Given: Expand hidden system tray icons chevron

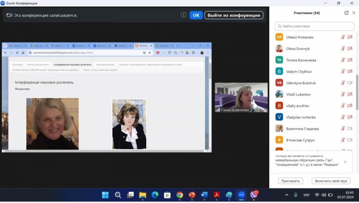Looking at the screenshot, I should (287, 195).
